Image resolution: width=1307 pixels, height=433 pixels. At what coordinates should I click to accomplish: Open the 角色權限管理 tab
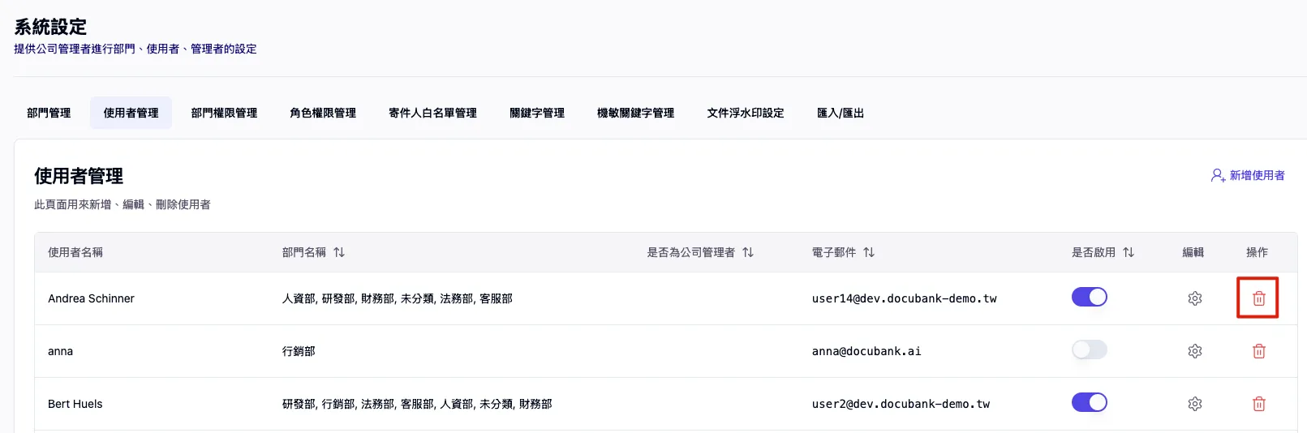pos(323,113)
